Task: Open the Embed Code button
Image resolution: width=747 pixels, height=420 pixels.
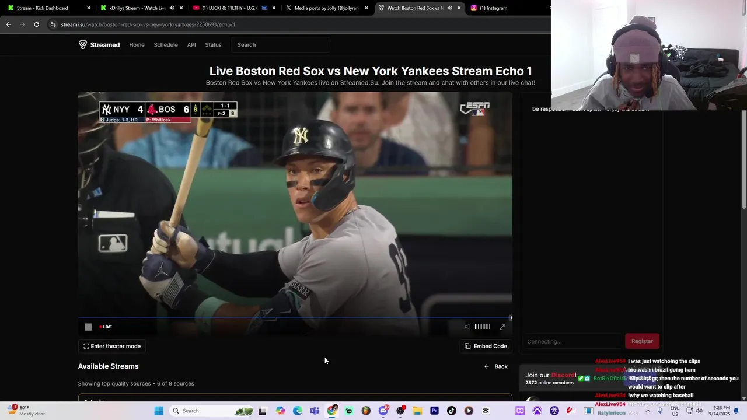Action: coord(486,346)
